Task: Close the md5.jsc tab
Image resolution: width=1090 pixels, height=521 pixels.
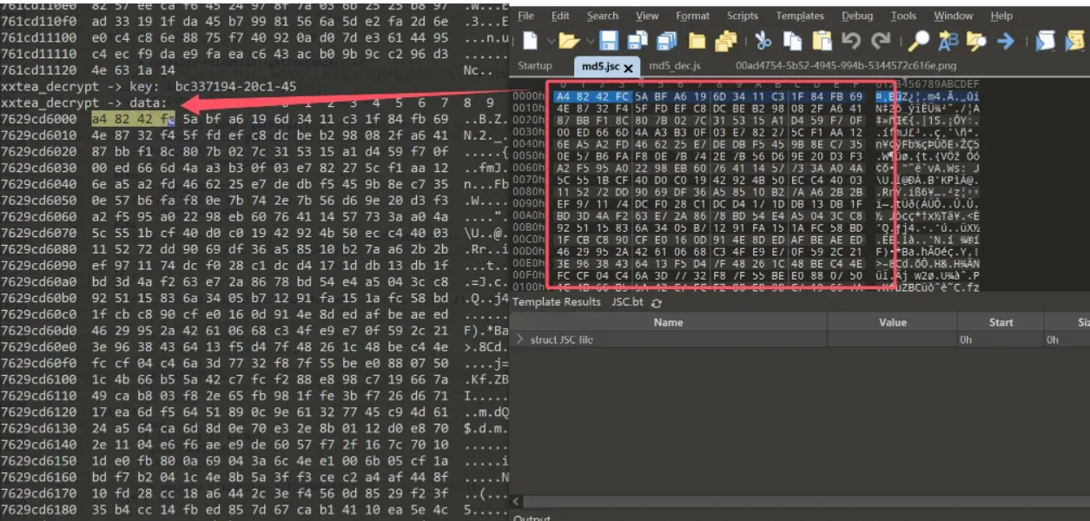Action: (628, 67)
